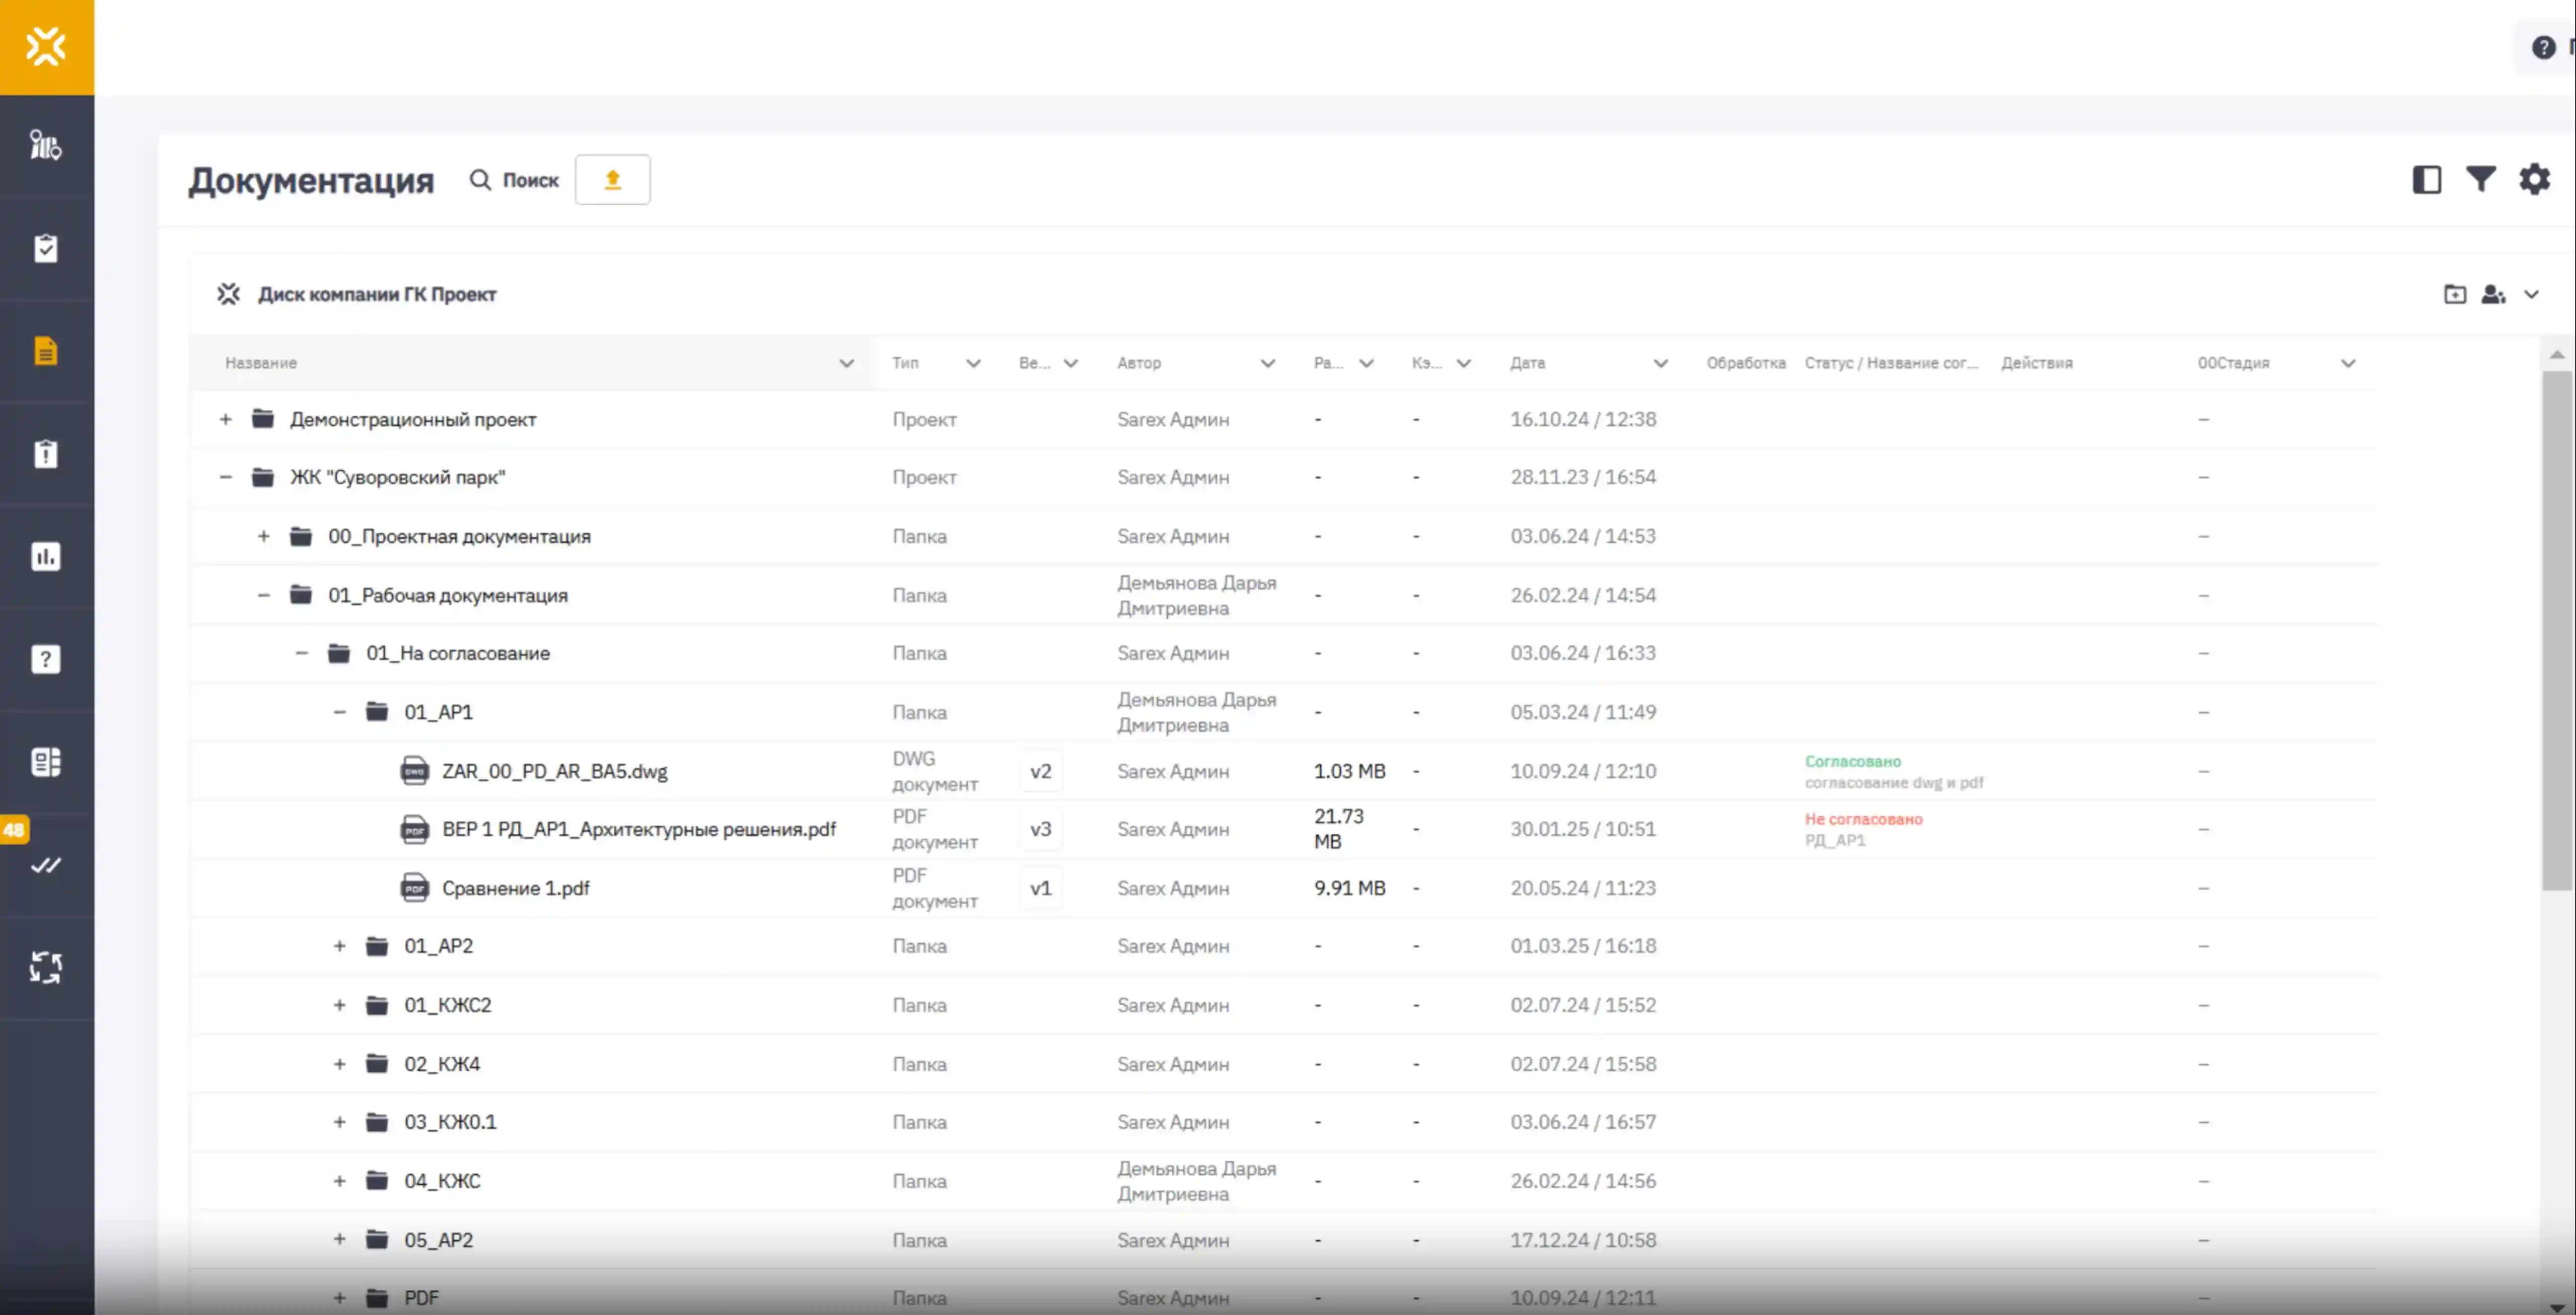The width and height of the screenshot is (2576, 1315).
Task: Open the filter funnel icon
Action: click(x=2480, y=179)
